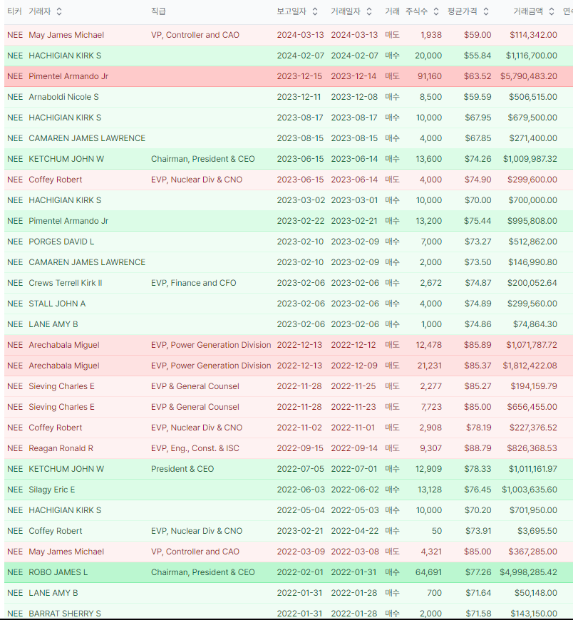Click the $1,812,422.08 amount
This screenshot has height=620, width=573.
(530, 366)
